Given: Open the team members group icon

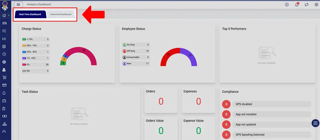Looking at the screenshot, I should point(4,23).
